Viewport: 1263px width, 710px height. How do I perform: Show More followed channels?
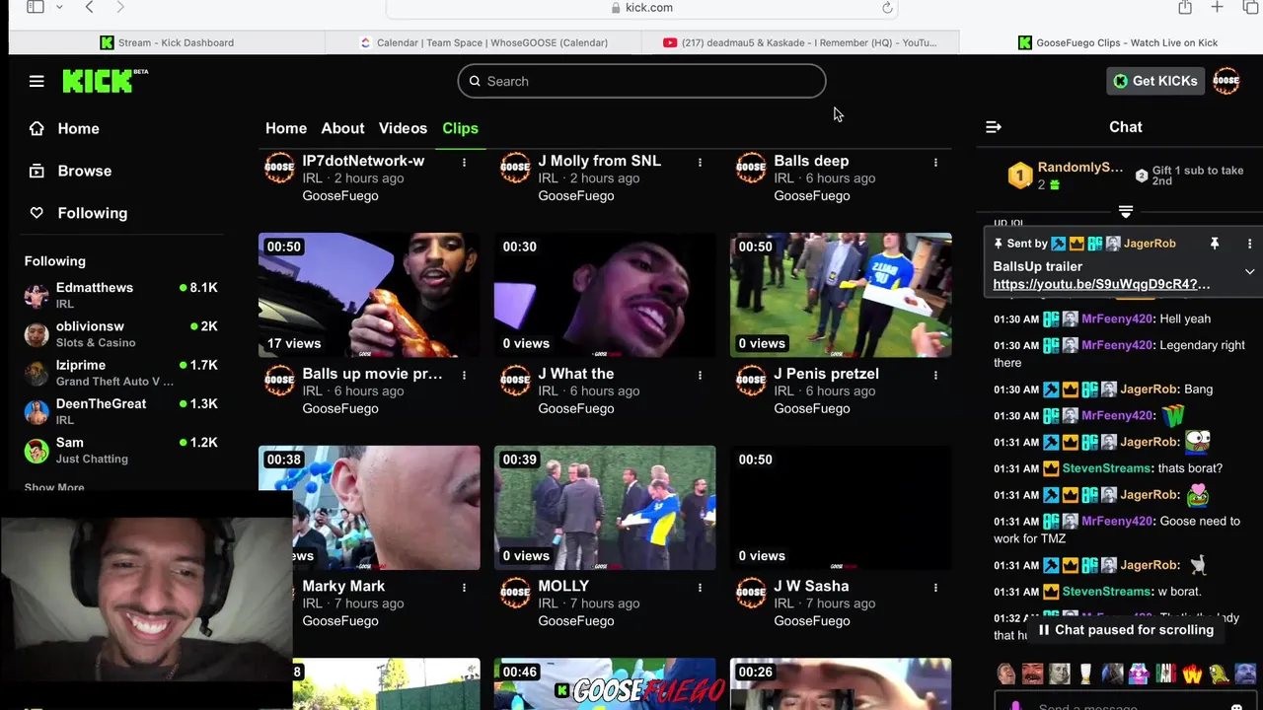54,487
